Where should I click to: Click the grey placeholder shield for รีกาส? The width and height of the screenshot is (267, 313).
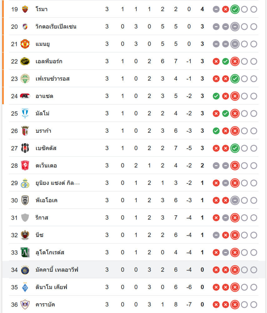coord(25,218)
